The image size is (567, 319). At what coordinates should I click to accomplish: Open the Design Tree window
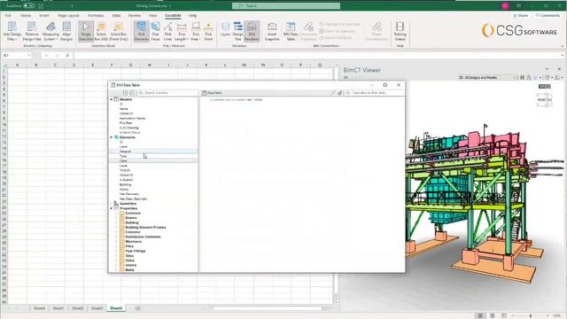pyautogui.click(x=238, y=31)
